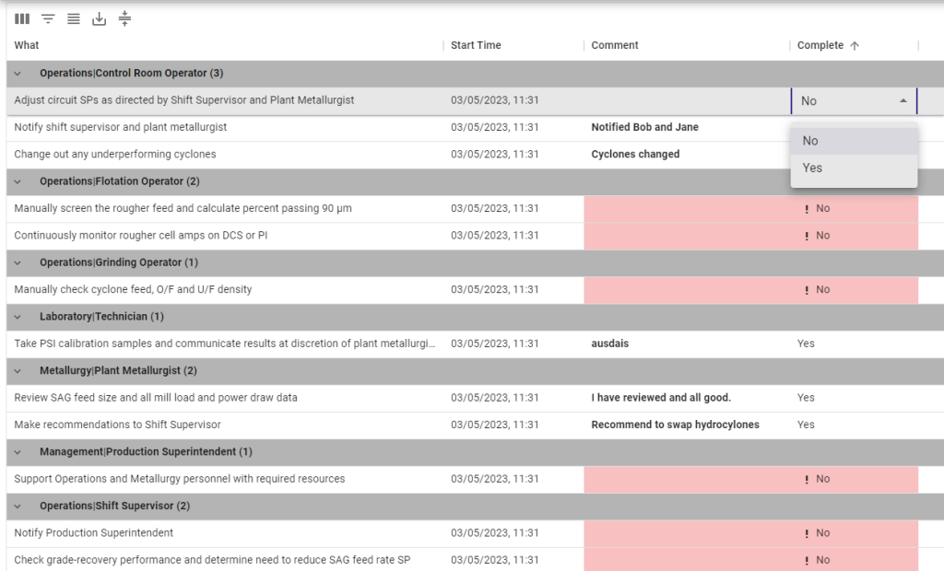Open the columns selector icon
The width and height of the screenshot is (944, 571).
pyautogui.click(x=22, y=19)
